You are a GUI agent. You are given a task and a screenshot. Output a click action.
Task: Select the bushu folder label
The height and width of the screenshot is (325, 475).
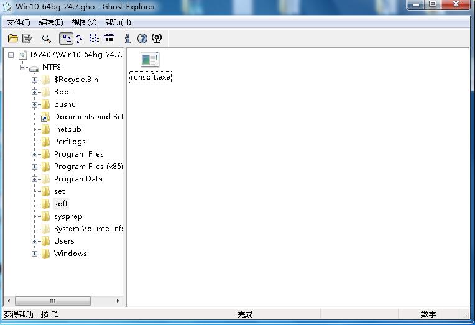(65, 104)
